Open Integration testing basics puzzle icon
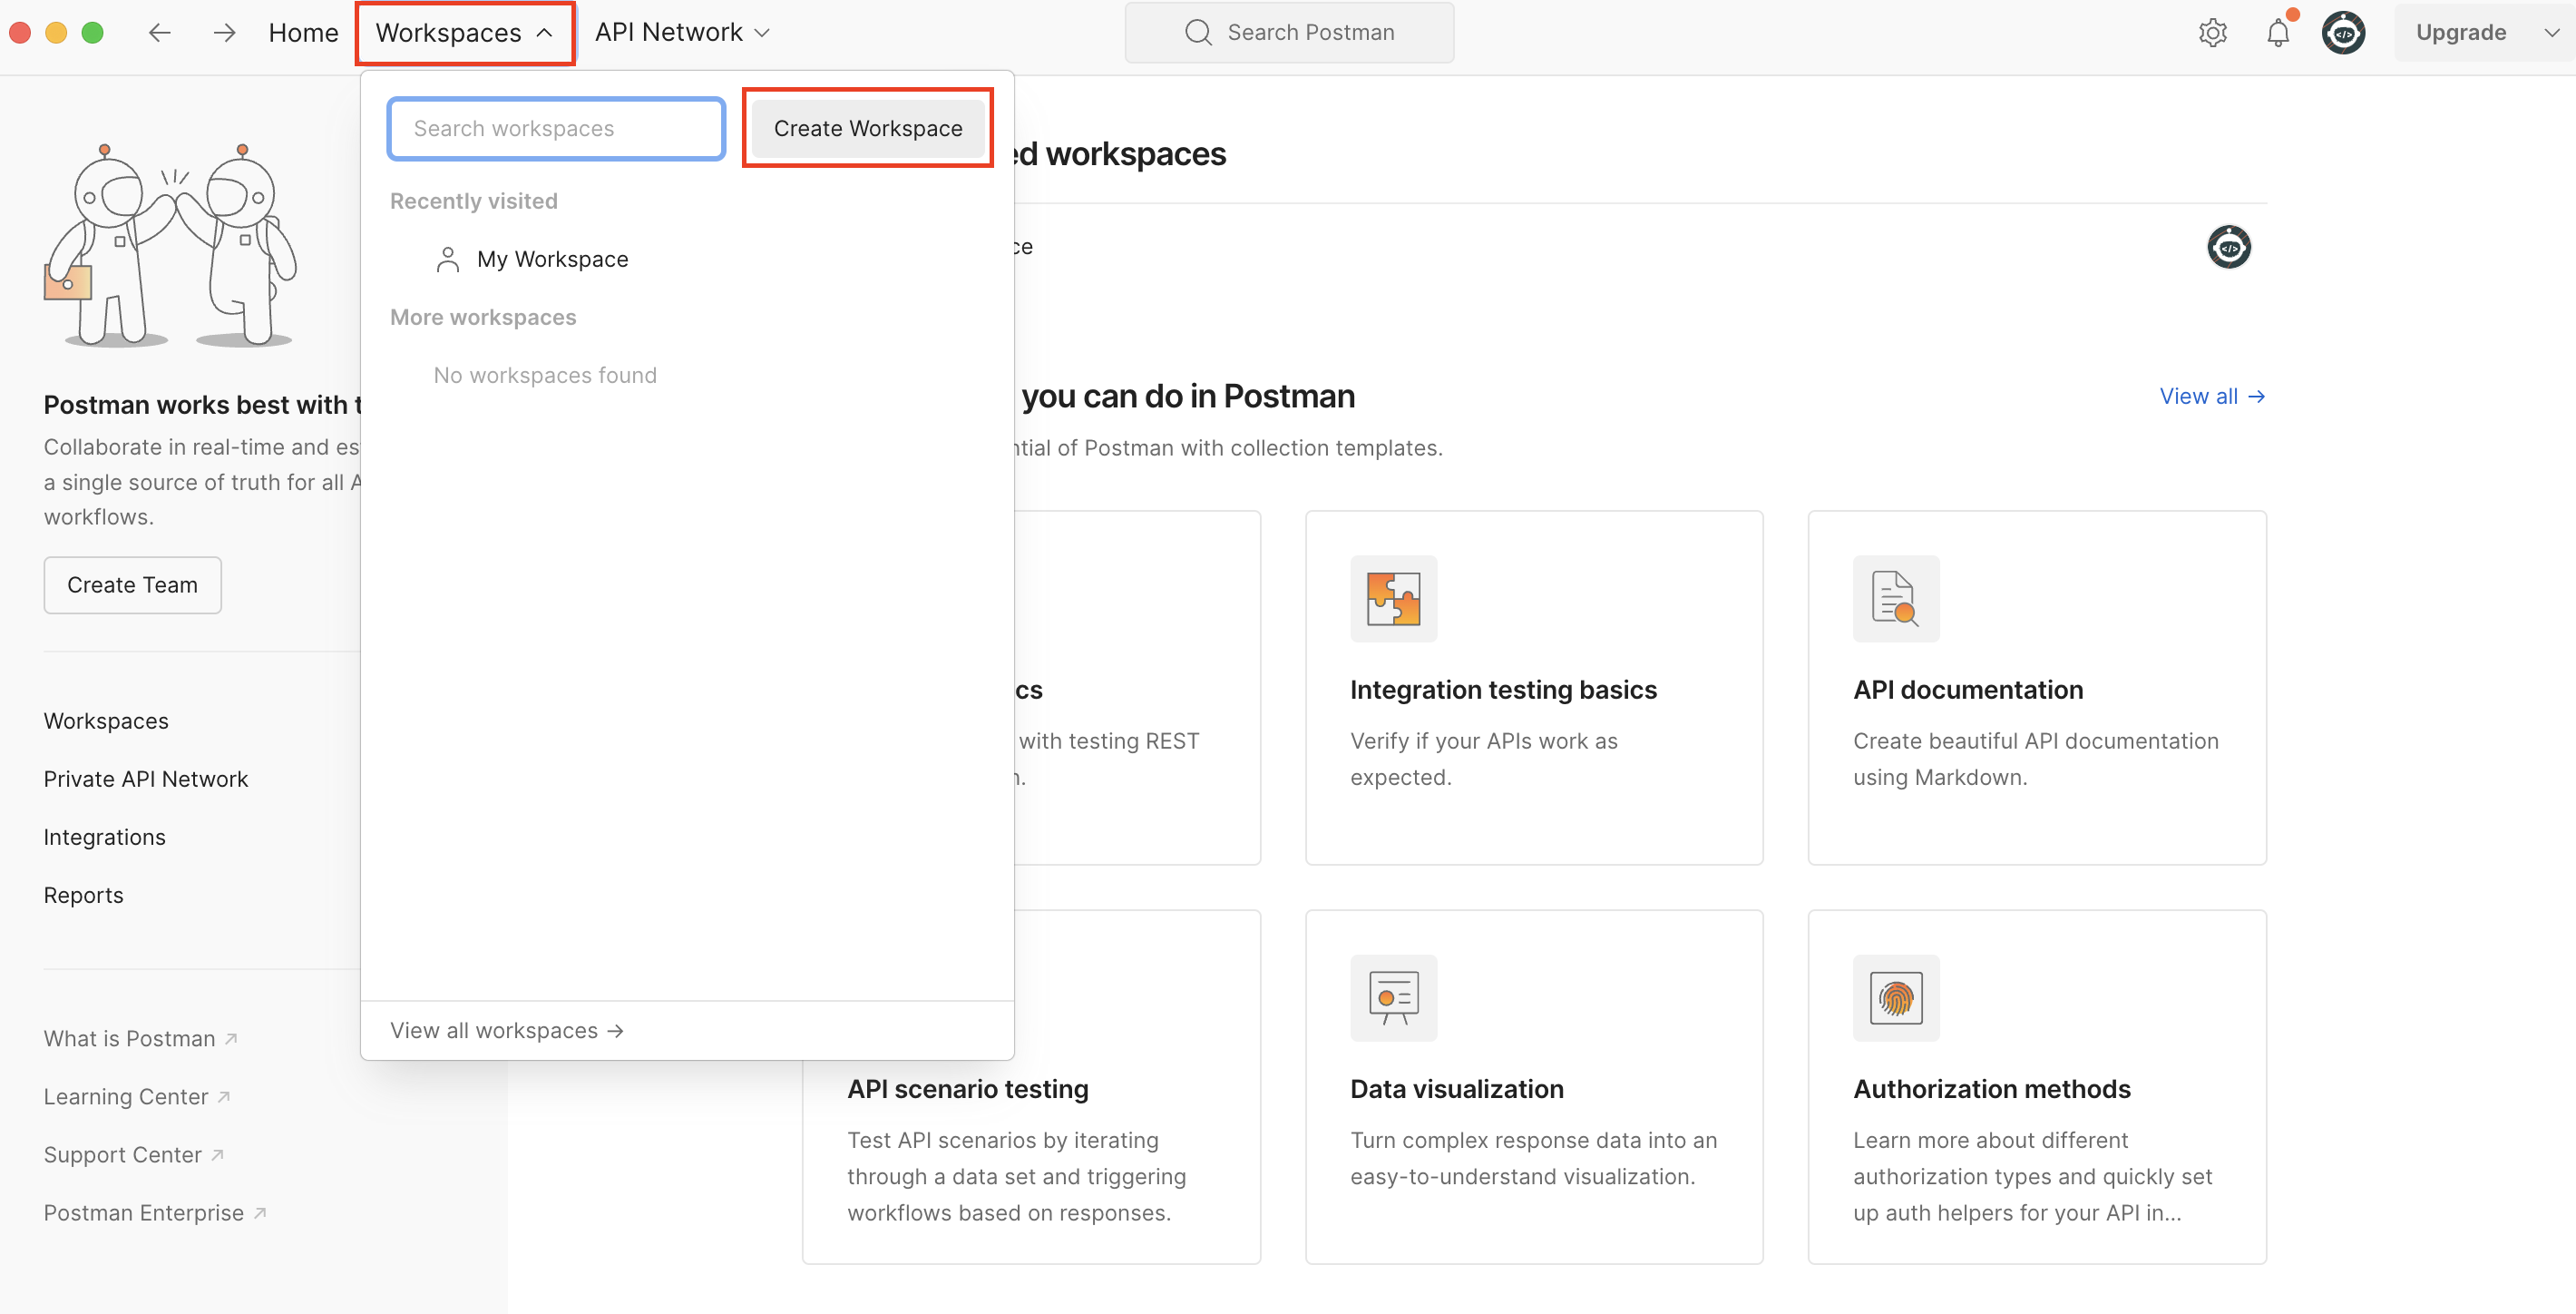This screenshot has height=1314, width=2576. point(1393,598)
